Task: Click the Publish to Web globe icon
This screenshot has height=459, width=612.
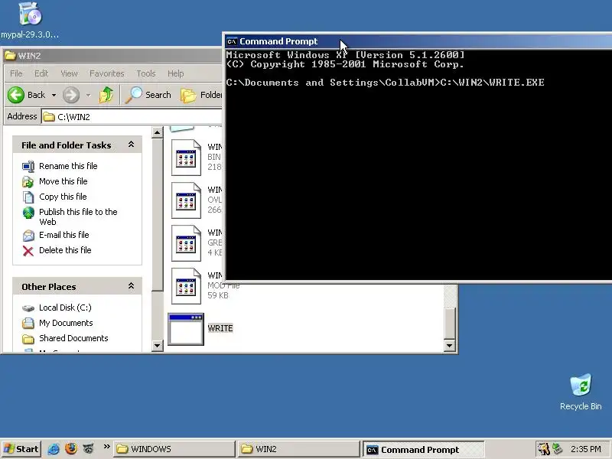Action: (28, 213)
